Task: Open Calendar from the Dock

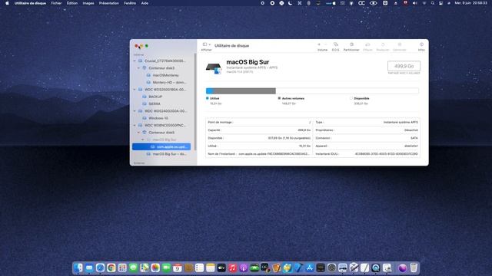Action: pyautogui.click(x=178, y=268)
